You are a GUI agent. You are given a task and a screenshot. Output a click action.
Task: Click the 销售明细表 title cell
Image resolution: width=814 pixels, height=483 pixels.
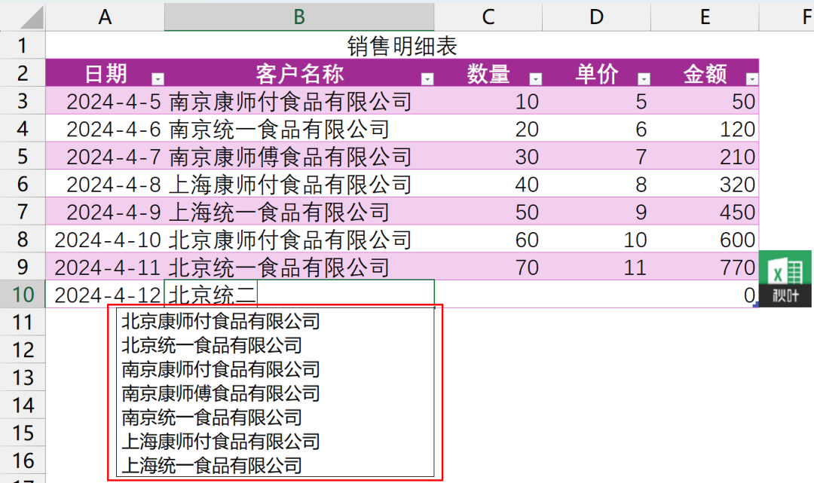[x=402, y=46]
